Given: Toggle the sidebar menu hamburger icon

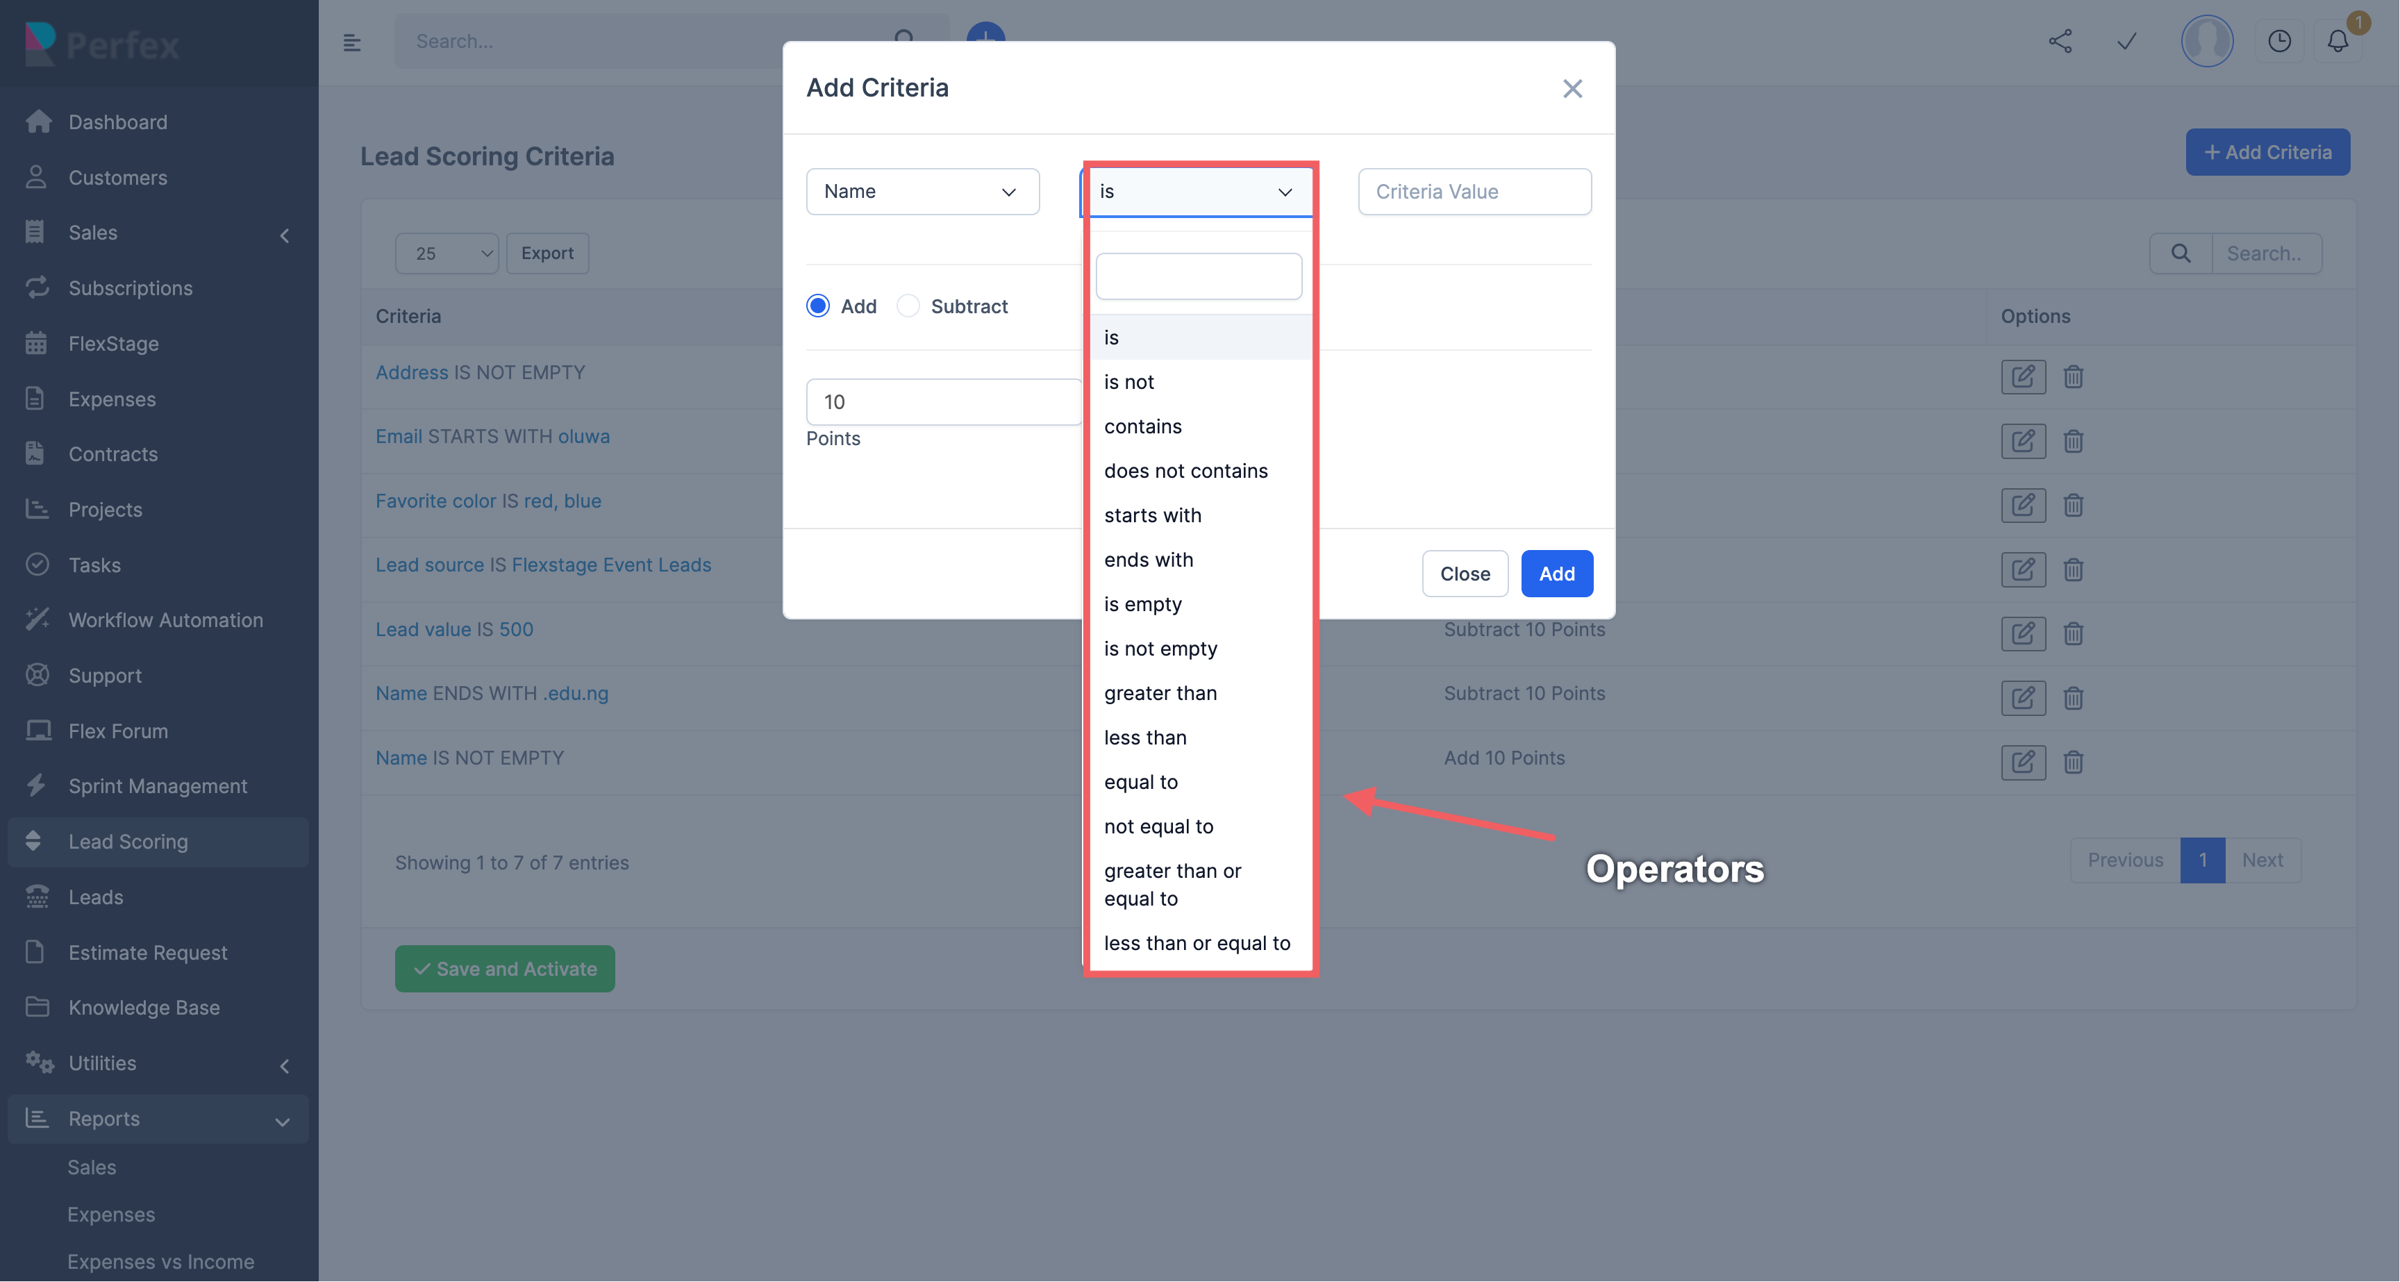Looking at the screenshot, I should [x=351, y=42].
